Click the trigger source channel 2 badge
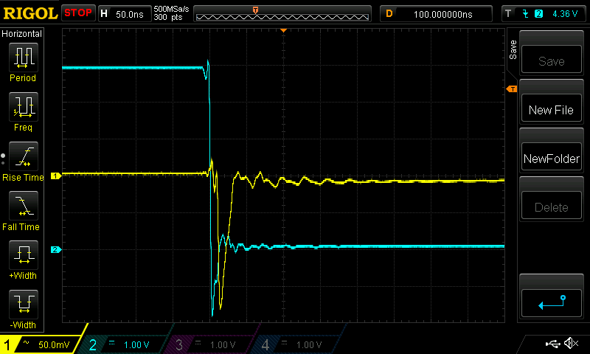590x354 pixels. (x=539, y=14)
